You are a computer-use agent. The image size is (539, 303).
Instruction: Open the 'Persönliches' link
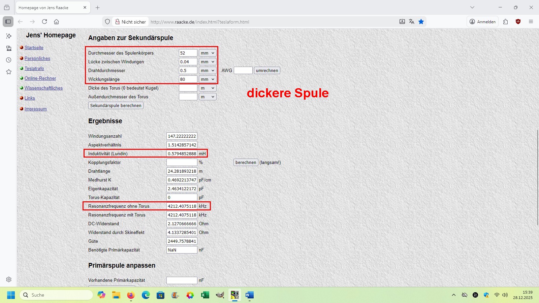37,59
